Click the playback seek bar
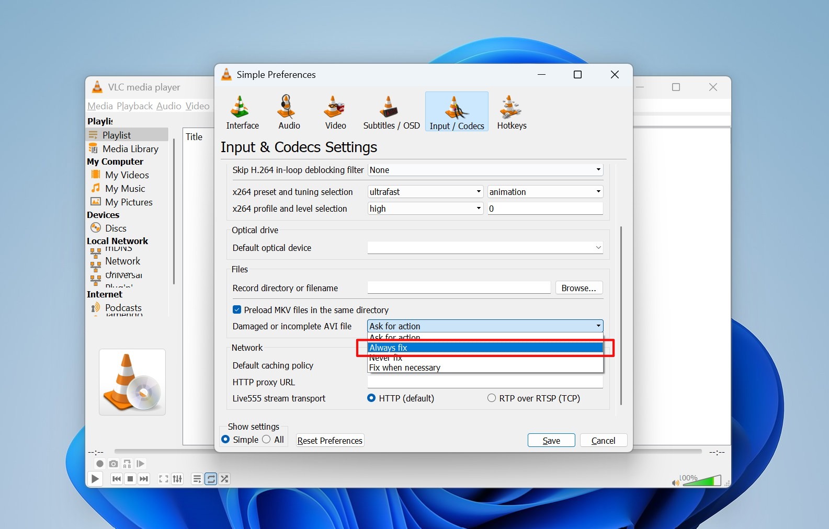 click(x=408, y=451)
